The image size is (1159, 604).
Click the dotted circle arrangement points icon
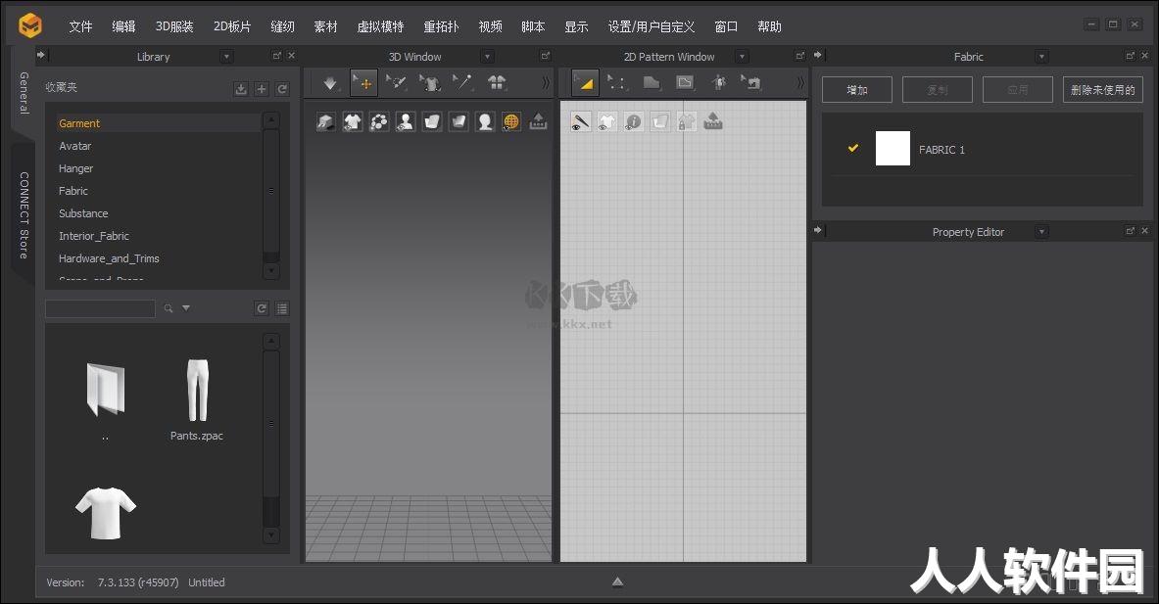[x=379, y=121]
